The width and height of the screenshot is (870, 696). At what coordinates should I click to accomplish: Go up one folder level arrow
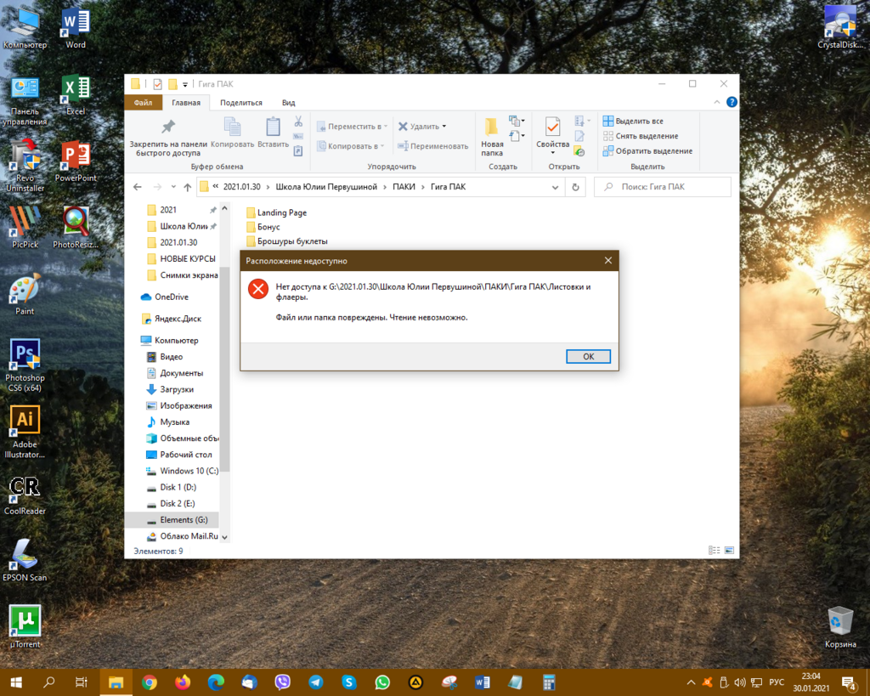[188, 187]
